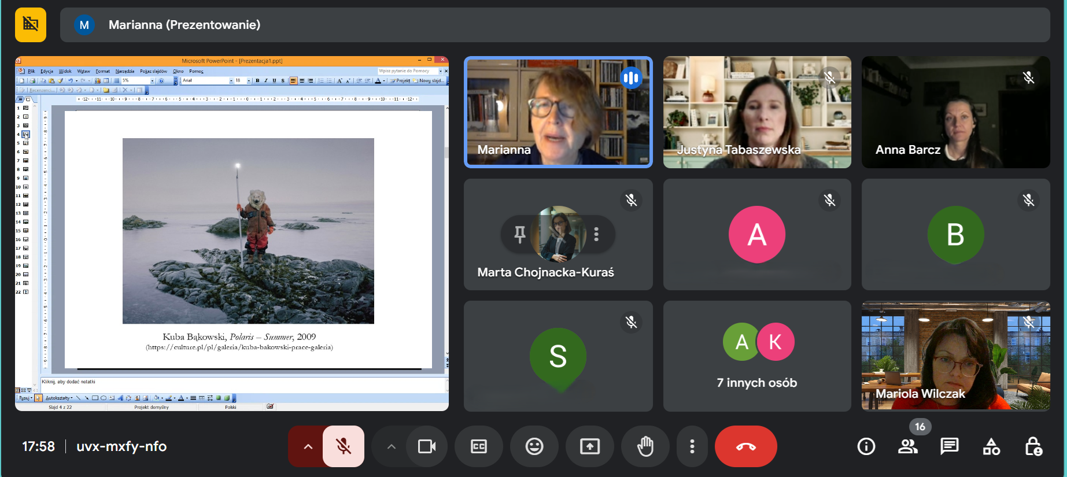The height and width of the screenshot is (477, 1067).
Task: Click the yellow presentation-off icon at top left
Action: point(31,25)
